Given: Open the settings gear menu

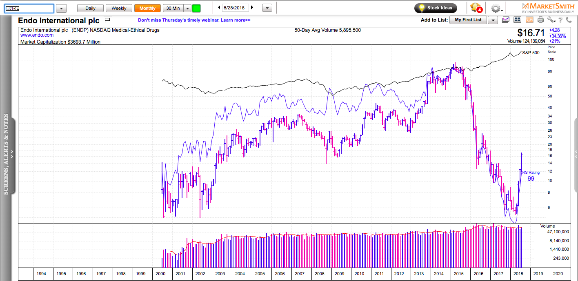Looking at the screenshot, I should (497, 8).
